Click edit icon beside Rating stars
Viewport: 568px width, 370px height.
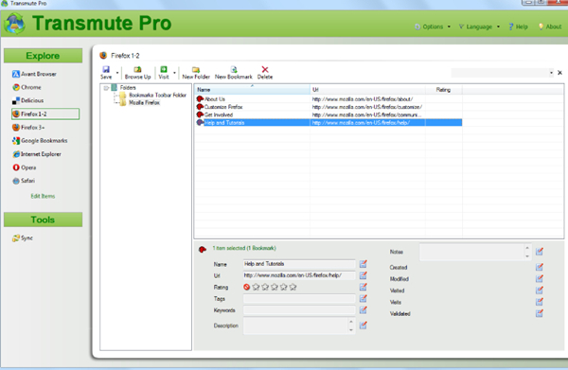pyautogui.click(x=364, y=287)
